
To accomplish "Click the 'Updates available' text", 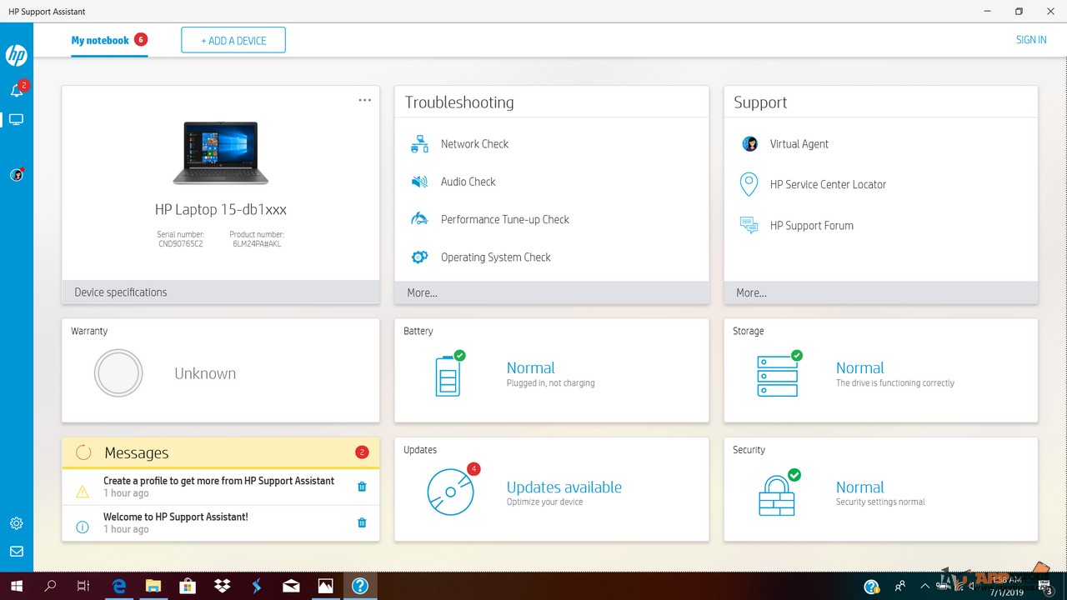I will [564, 487].
